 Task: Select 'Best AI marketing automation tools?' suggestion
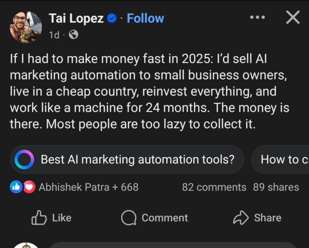pos(137,159)
